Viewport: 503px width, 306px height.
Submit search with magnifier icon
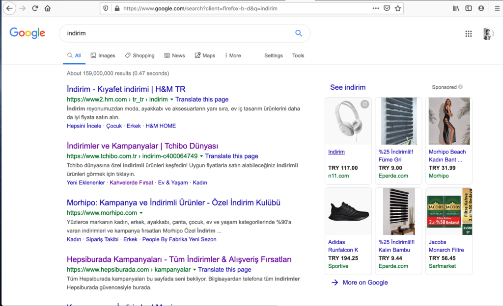click(x=299, y=33)
